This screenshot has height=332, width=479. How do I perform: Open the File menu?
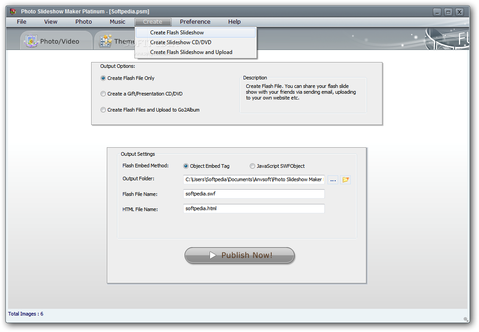click(x=21, y=22)
